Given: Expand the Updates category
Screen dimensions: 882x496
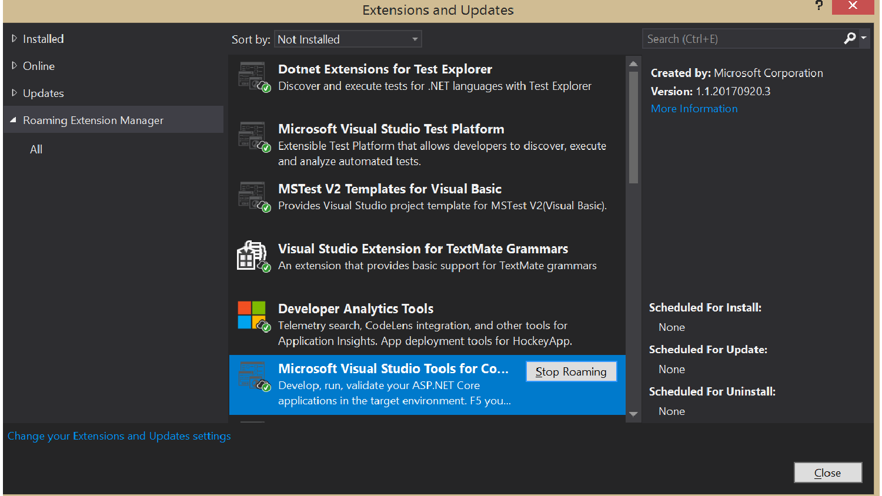Looking at the screenshot, I should coord(15,93).
